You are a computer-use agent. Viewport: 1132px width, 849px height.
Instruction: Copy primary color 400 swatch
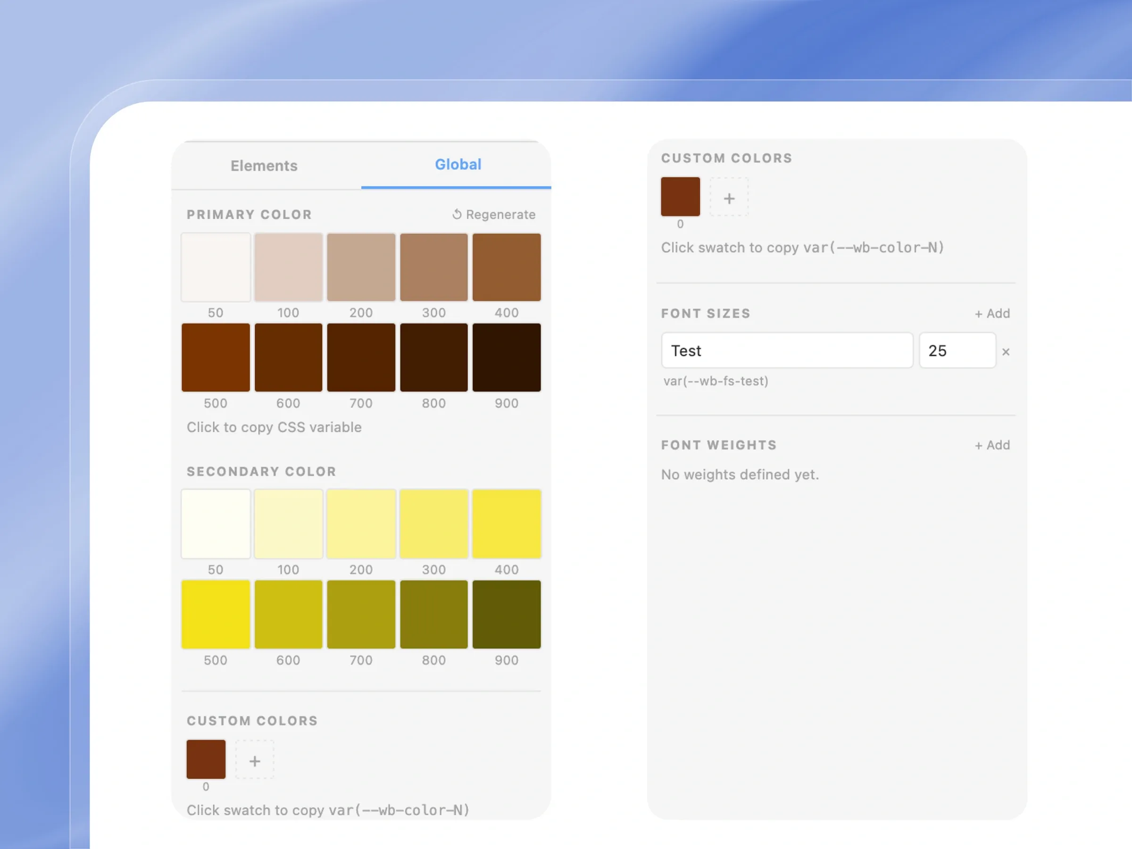click(x=507, y=267)
